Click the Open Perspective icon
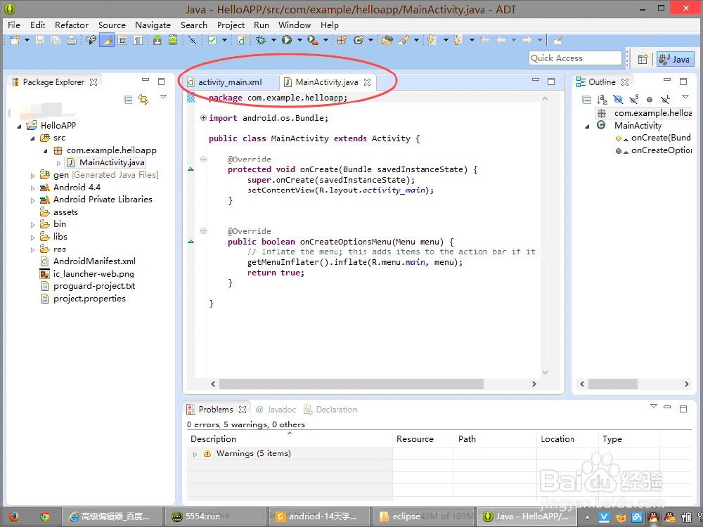The width and height of the screenshot is (703, 527). (x=643, y=59)
